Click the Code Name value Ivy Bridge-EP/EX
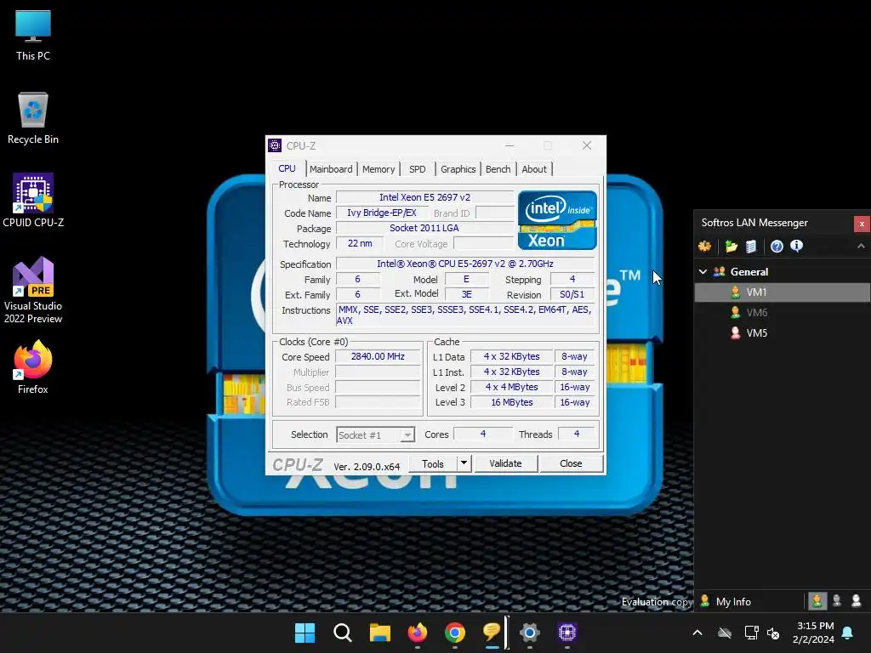871x653 pixels. [382, 213]
